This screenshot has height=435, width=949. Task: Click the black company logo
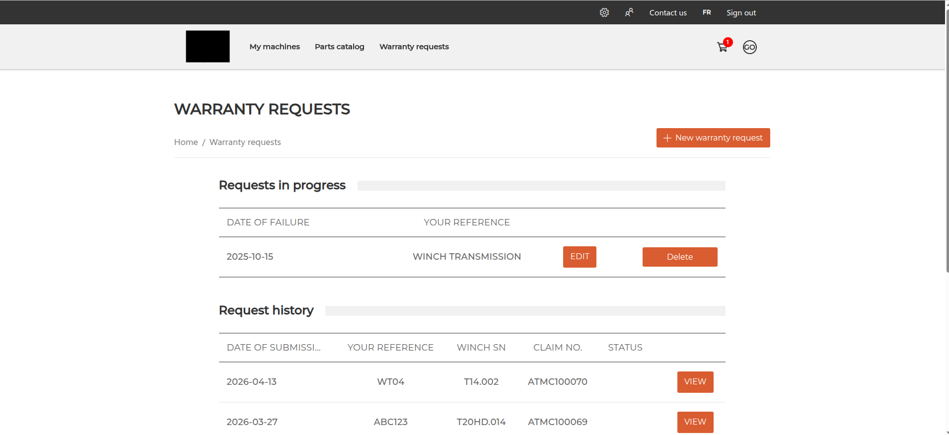[x=208, y=46]
